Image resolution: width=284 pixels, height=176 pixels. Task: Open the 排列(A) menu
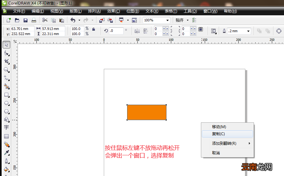(94, 11)
